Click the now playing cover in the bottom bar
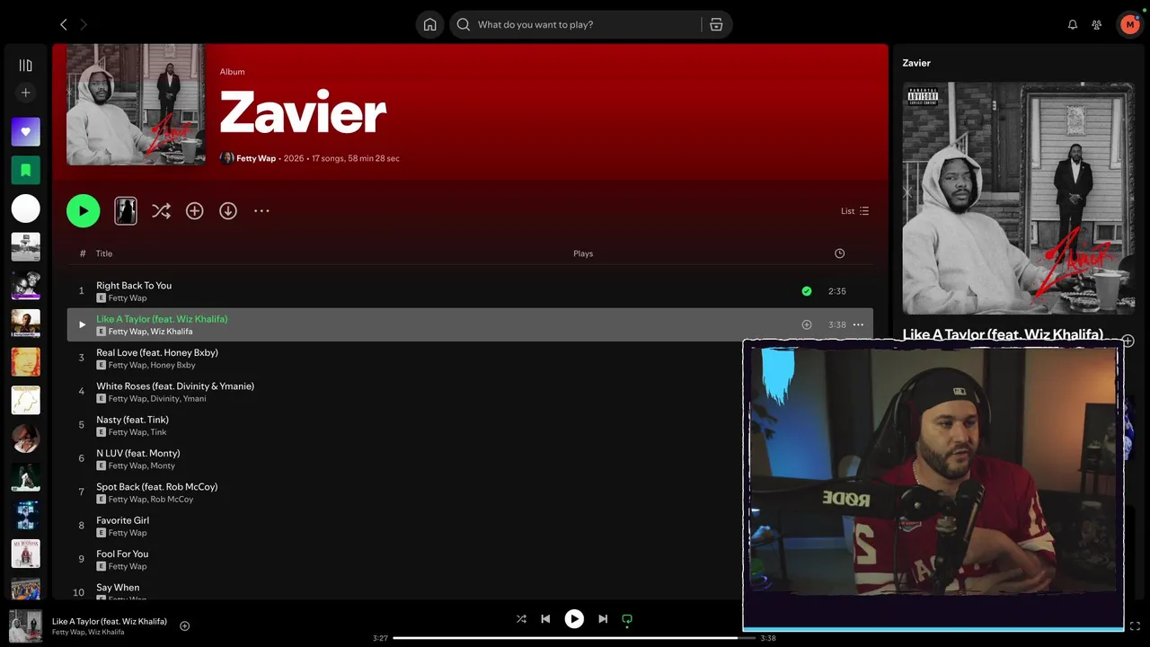1150x647 pixels. pos(25,625)
